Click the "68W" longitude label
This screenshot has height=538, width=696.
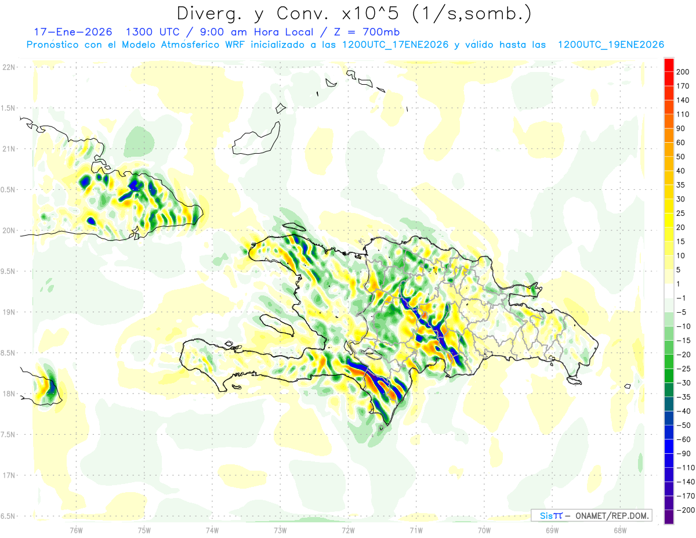pyautogui.click(x=620, y=530)
